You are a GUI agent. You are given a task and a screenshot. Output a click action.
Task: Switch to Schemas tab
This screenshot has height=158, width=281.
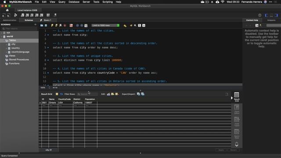[x=29, y=20]
